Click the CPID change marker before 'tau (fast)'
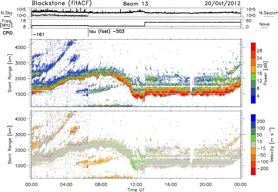This screenshot has height=192, width=278. pos(88,33)
